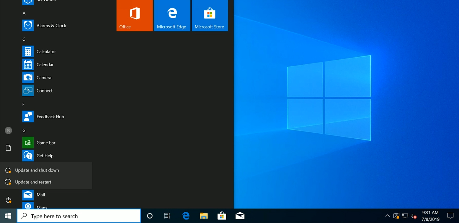Launch the Camera app icon

pyautogui.click(x=28, y=78)
